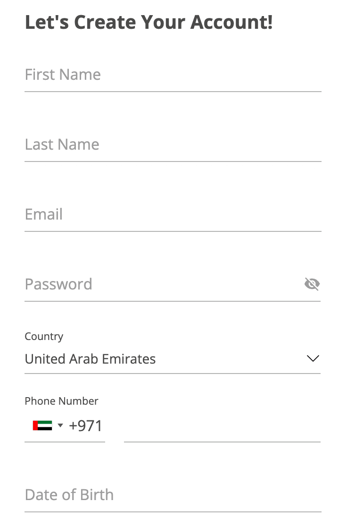347x527 pixels.
Task: Click the "Let's Create Your Account!" heading
Action: coord(149,22)
